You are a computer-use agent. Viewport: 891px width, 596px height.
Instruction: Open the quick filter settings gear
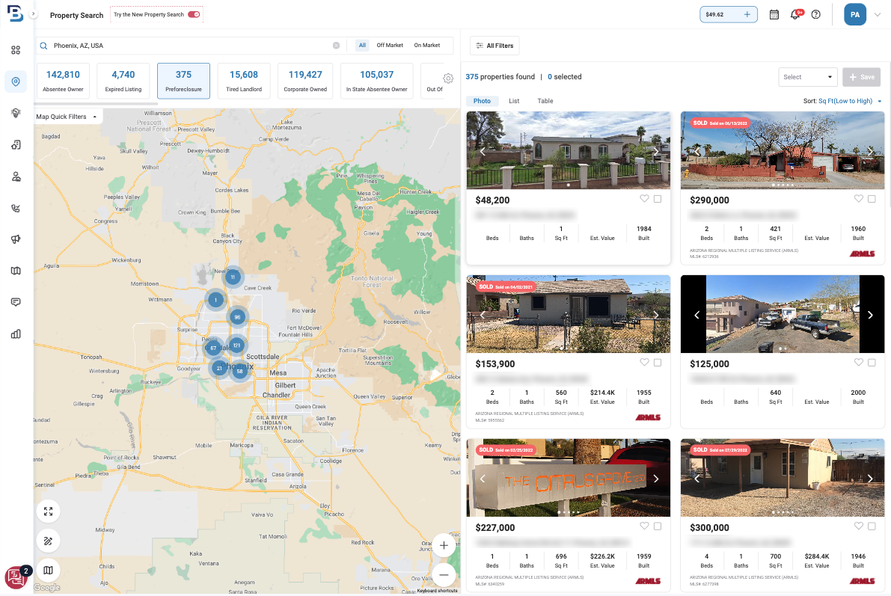click(448, 79)
